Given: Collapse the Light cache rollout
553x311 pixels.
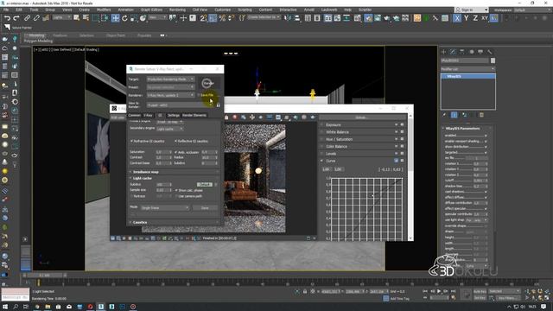Looking at the screenshot, I should pos(175,179).
